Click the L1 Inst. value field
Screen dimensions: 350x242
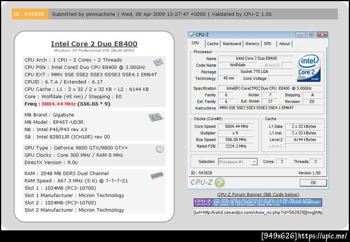[x=303, y=133]
